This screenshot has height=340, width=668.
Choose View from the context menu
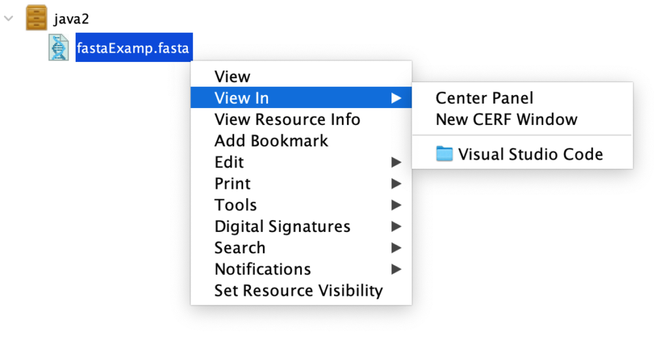[x=232, y=77]
